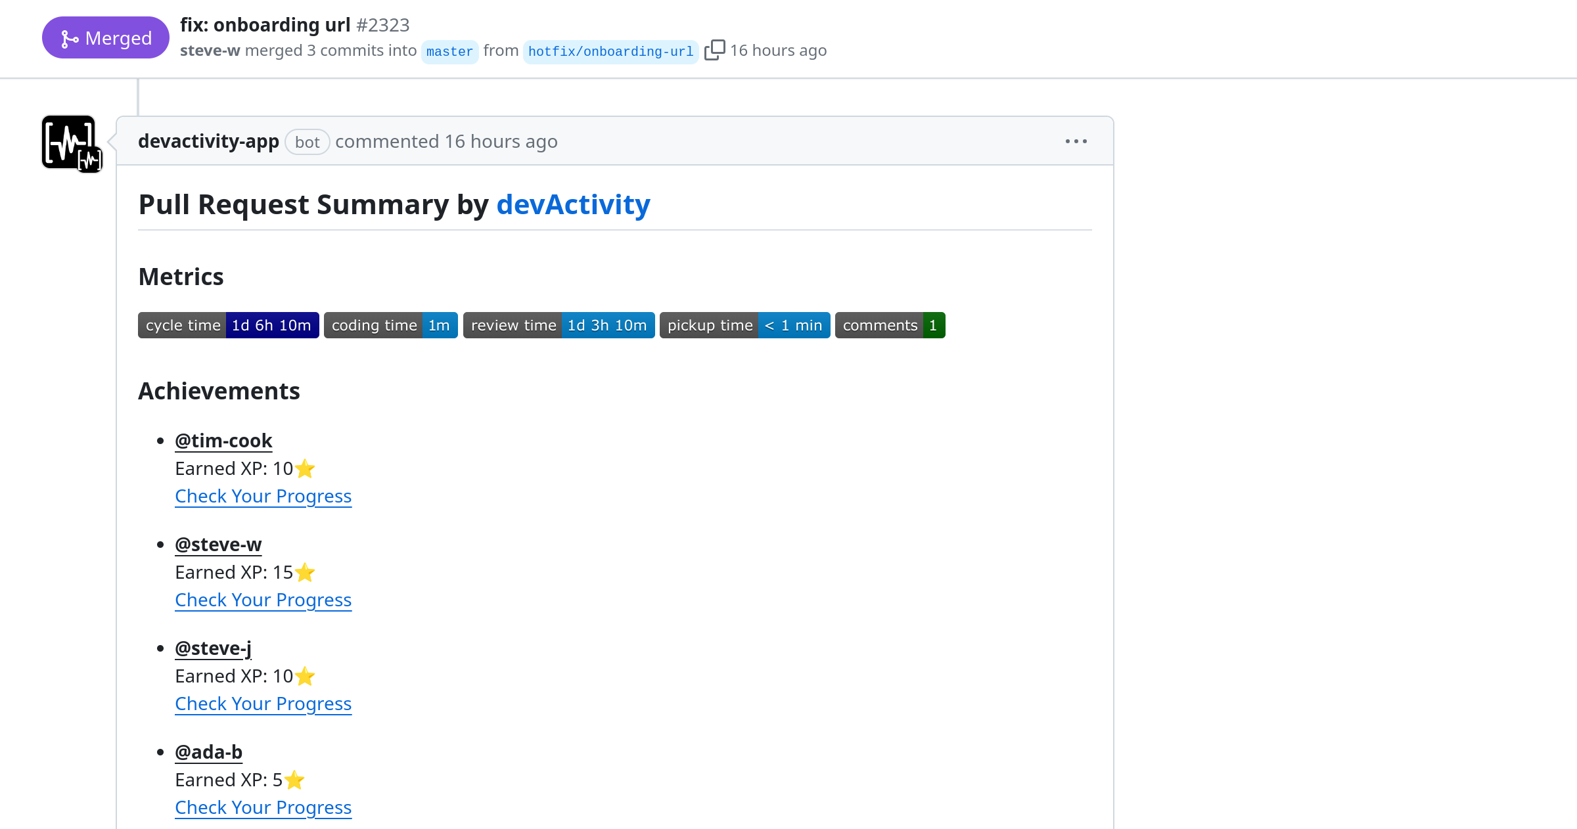Open the hotfix/onboarding-url branch label
The height and width of the screenshot is (829, 1577).
[x=610, y=51]
